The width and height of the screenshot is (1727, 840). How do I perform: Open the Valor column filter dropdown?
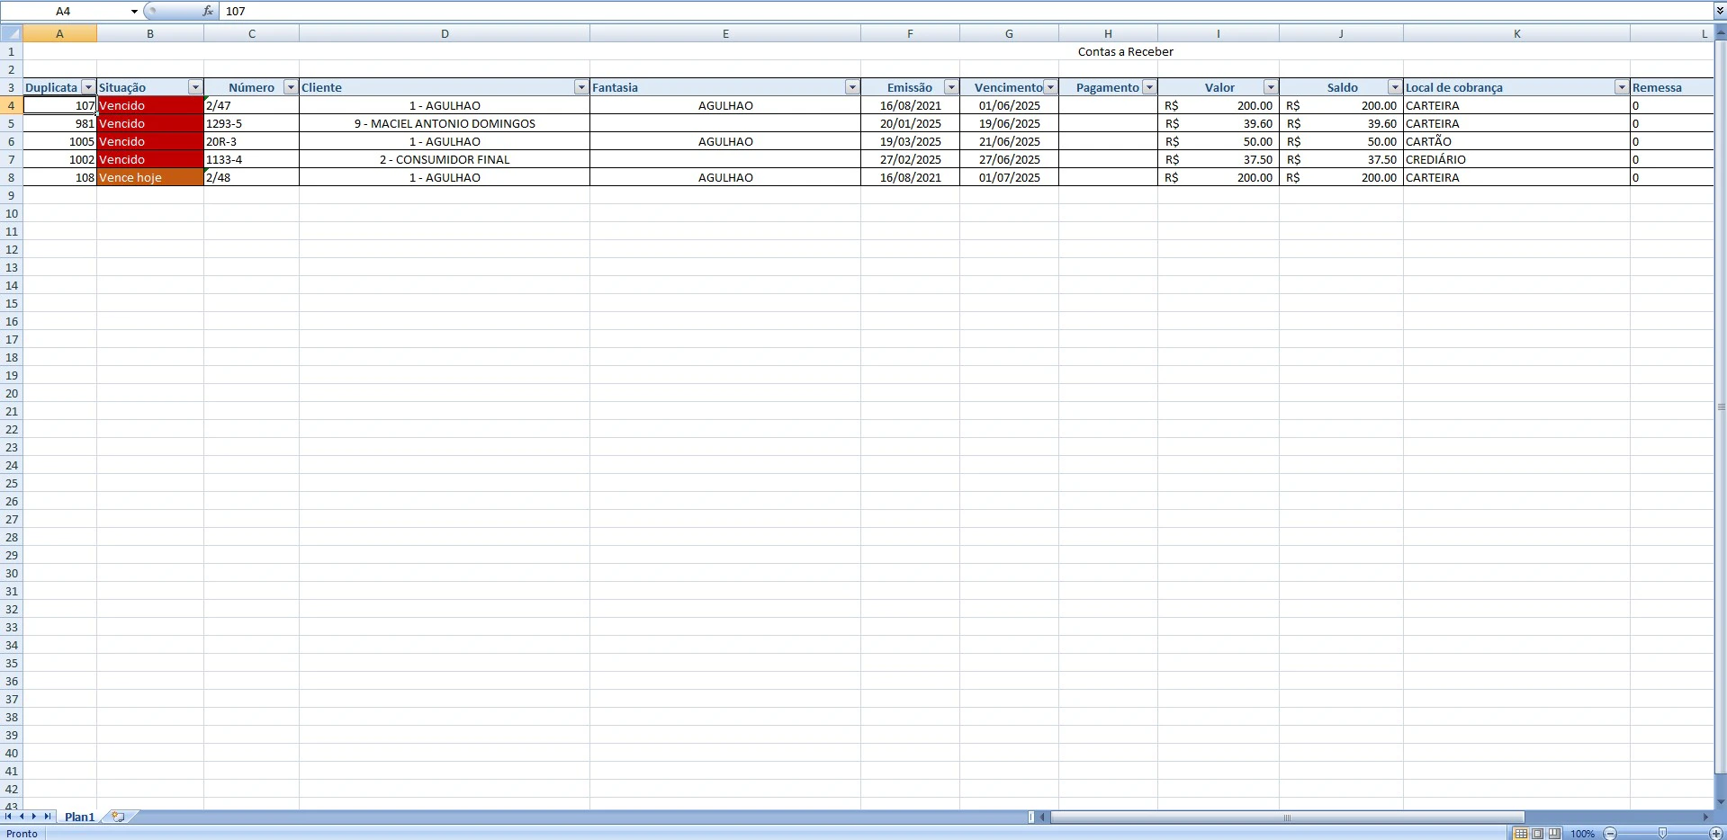click(1271, 87)
